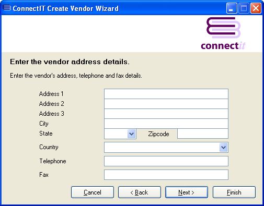Minimize the Create Vendor Wizard window

[232, 8]
